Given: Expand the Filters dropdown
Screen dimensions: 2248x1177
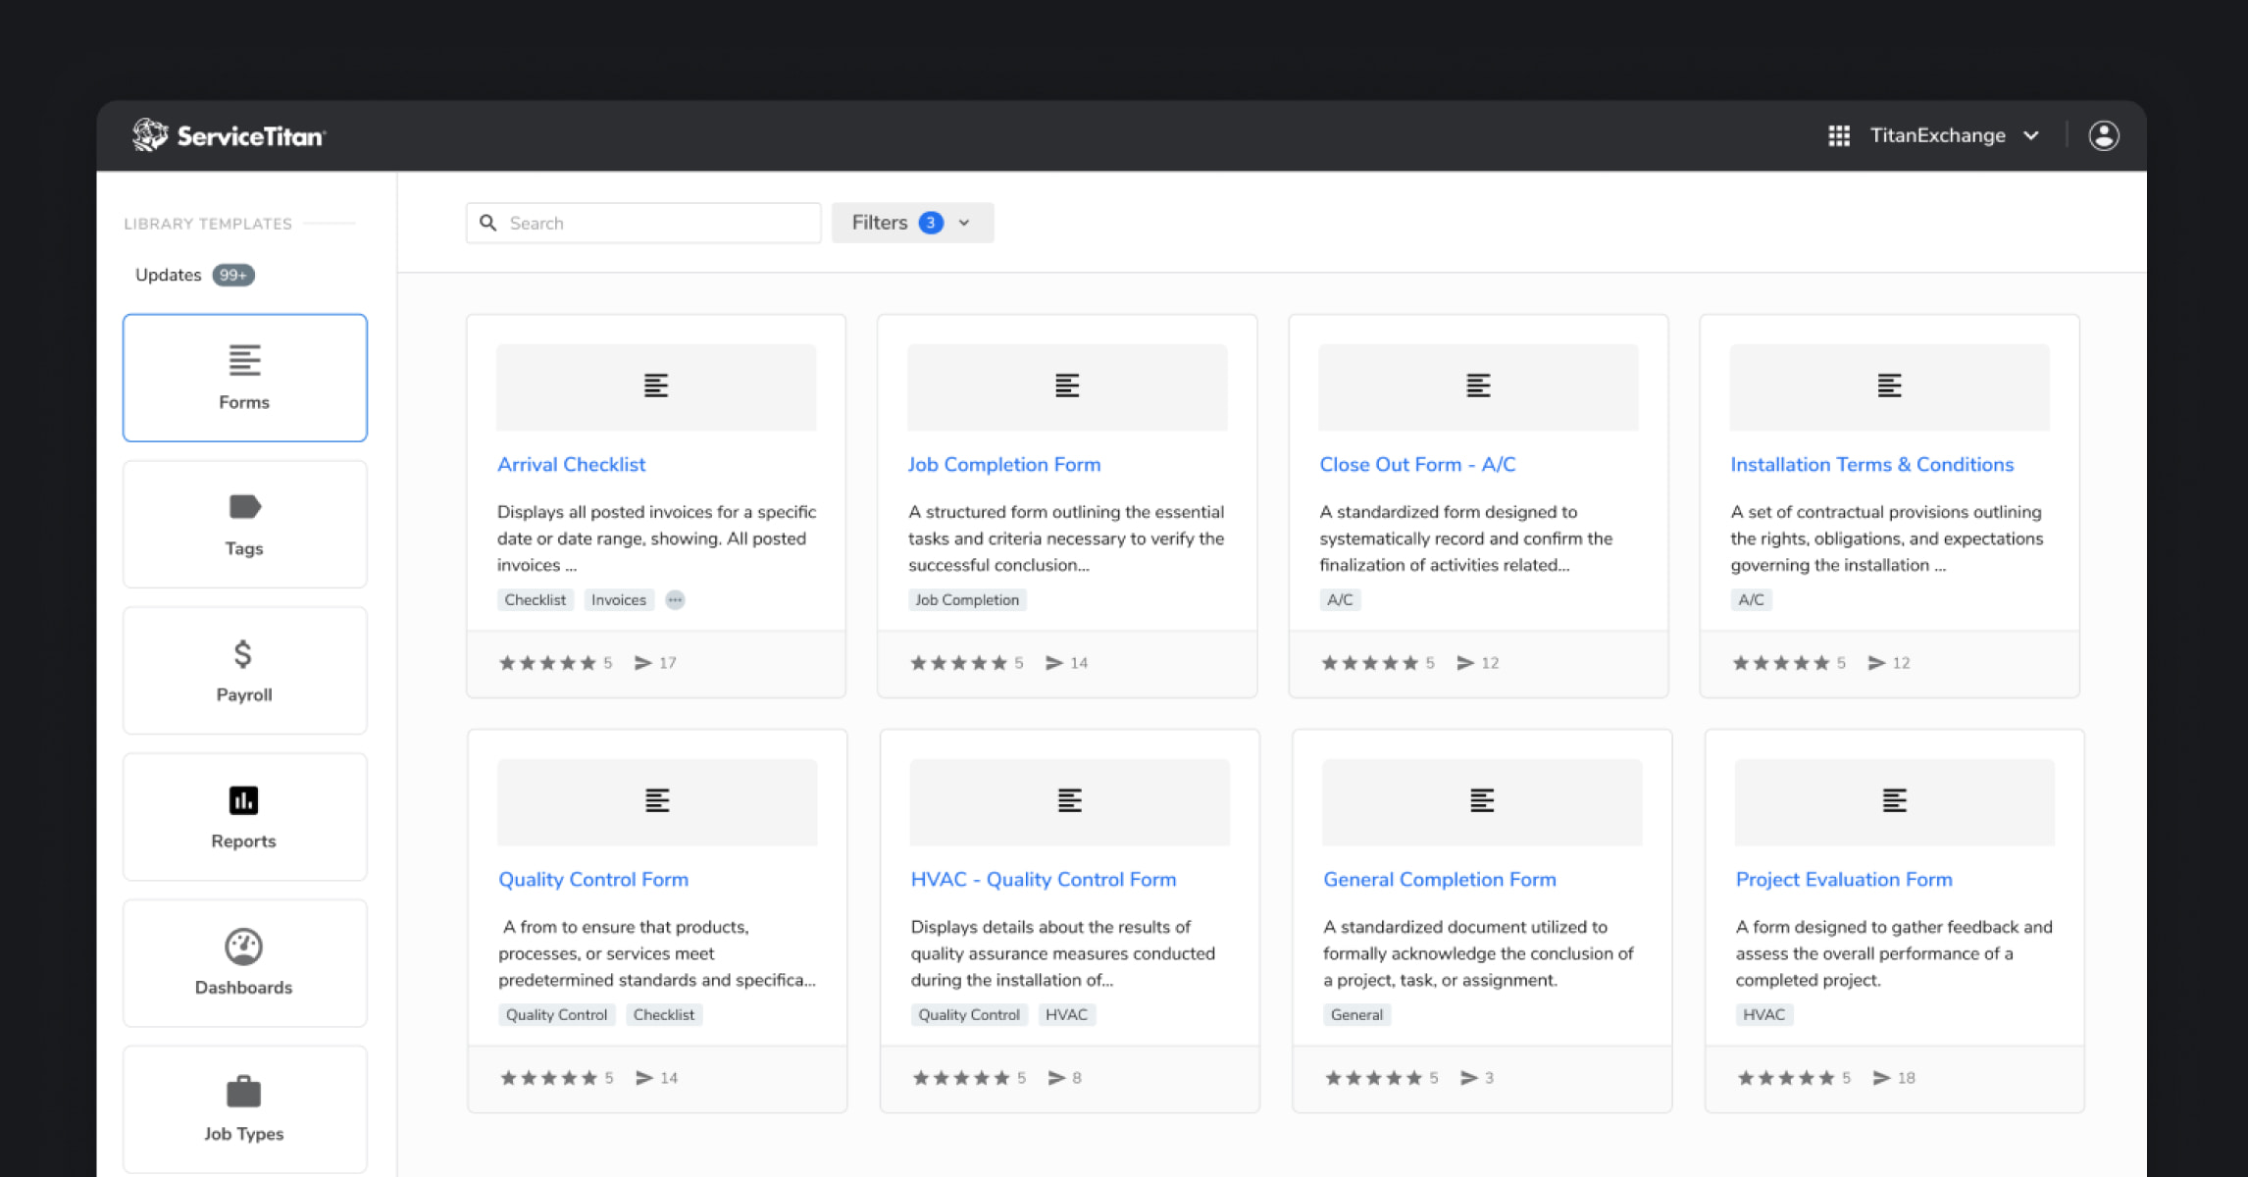Looking at the screenshot, I should click(912, 223).
